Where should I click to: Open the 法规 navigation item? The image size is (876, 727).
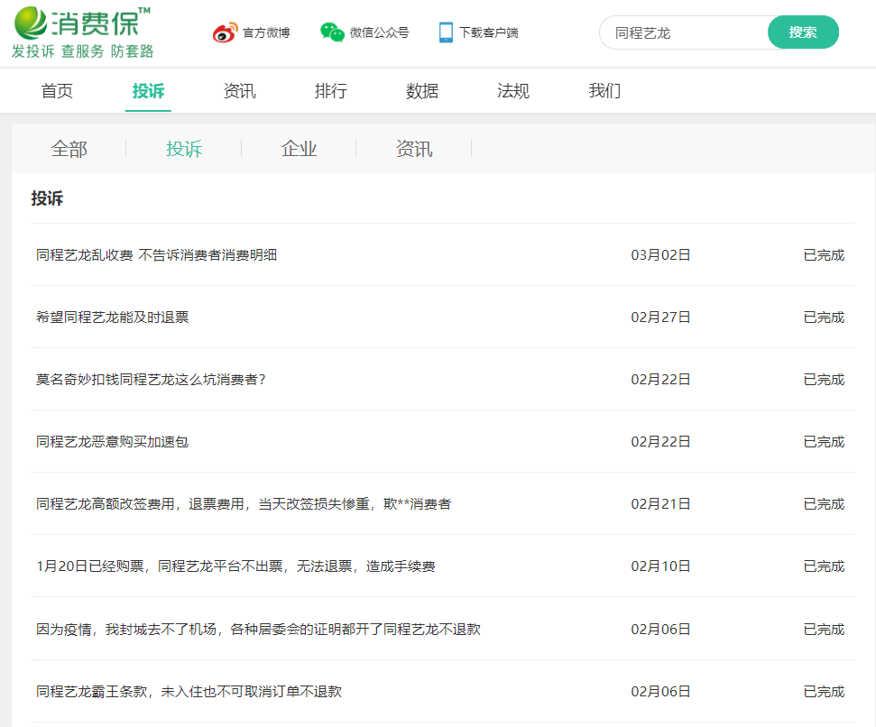512,90
